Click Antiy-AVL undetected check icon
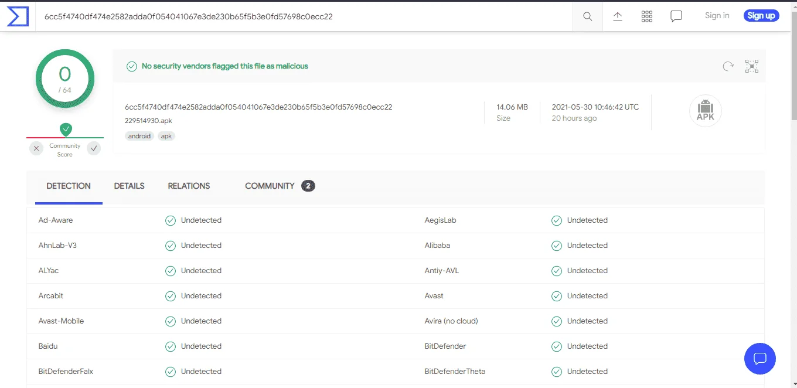 click(557, 271)
